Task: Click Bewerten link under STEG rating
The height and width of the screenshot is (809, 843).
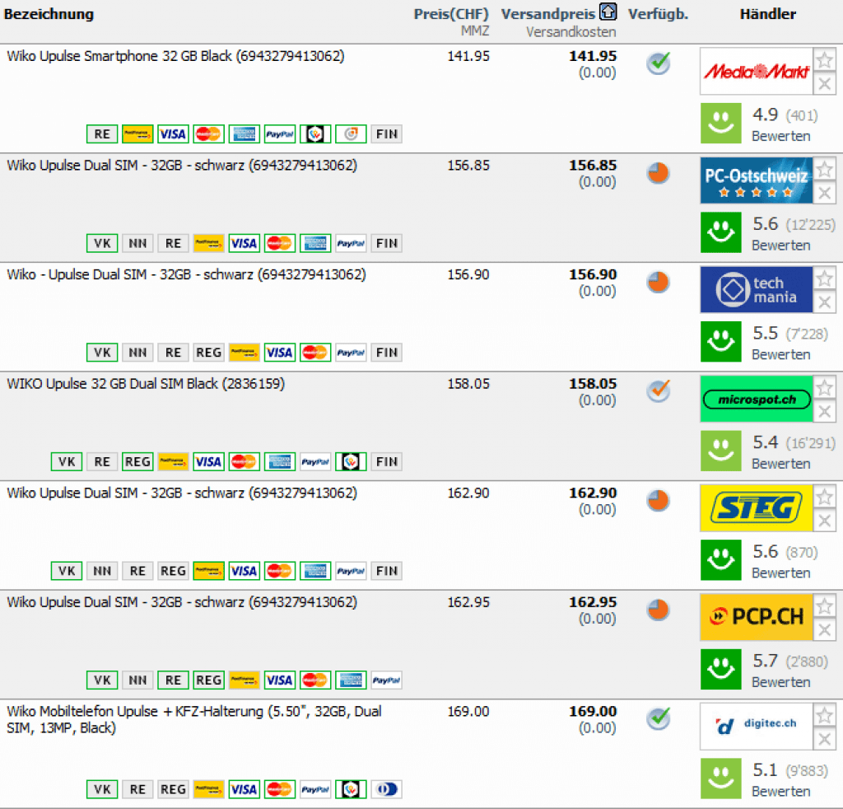Action: pos(780,573)
